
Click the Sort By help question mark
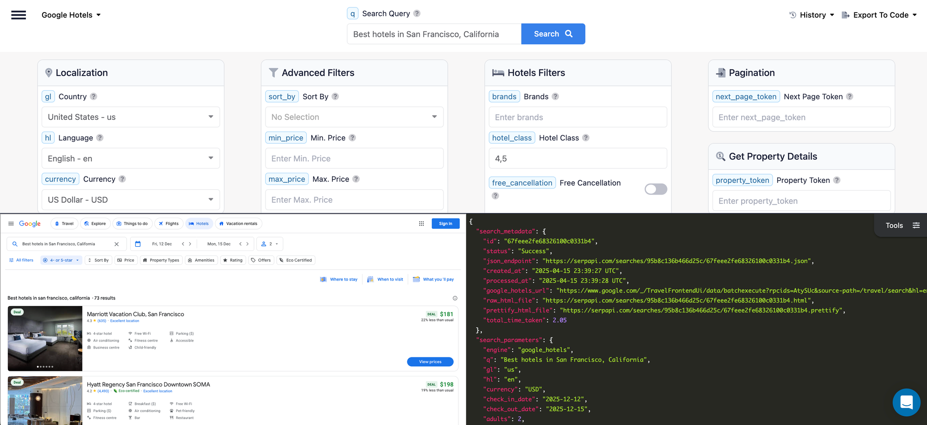point(335,96)
